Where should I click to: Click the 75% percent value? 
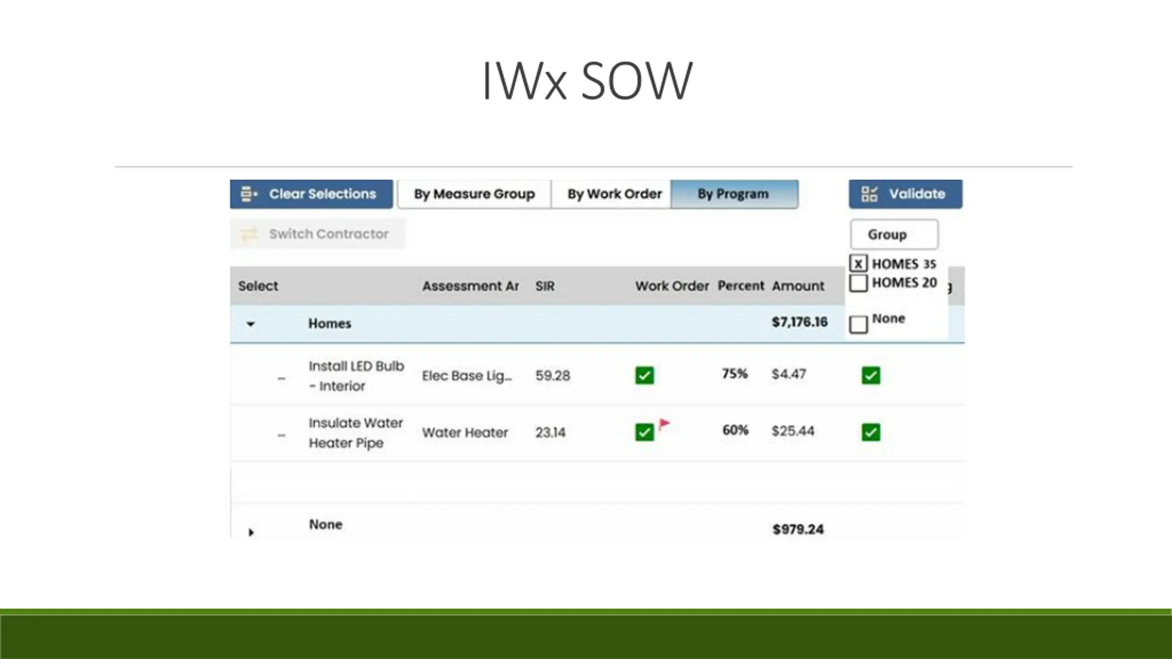pyautogui.click(x=735, y=374)
